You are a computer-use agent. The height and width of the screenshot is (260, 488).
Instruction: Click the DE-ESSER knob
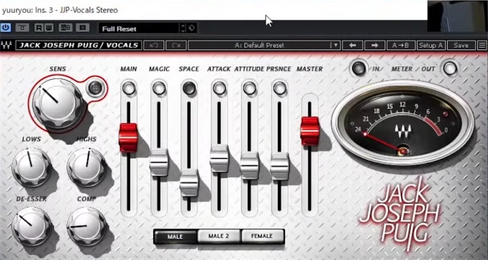coord(31,227)
